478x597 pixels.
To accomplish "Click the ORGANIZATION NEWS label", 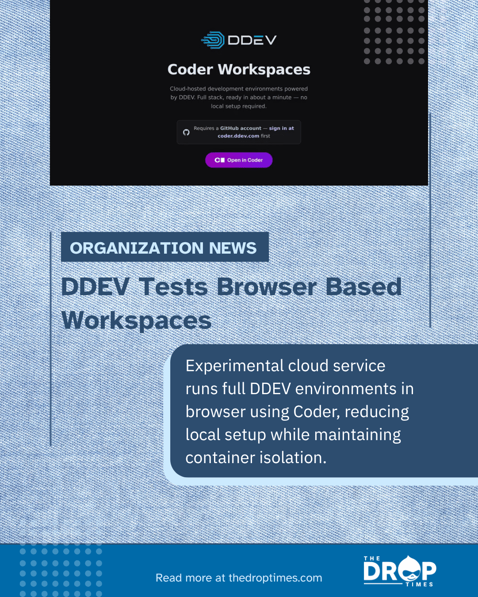I will point(164,247).
